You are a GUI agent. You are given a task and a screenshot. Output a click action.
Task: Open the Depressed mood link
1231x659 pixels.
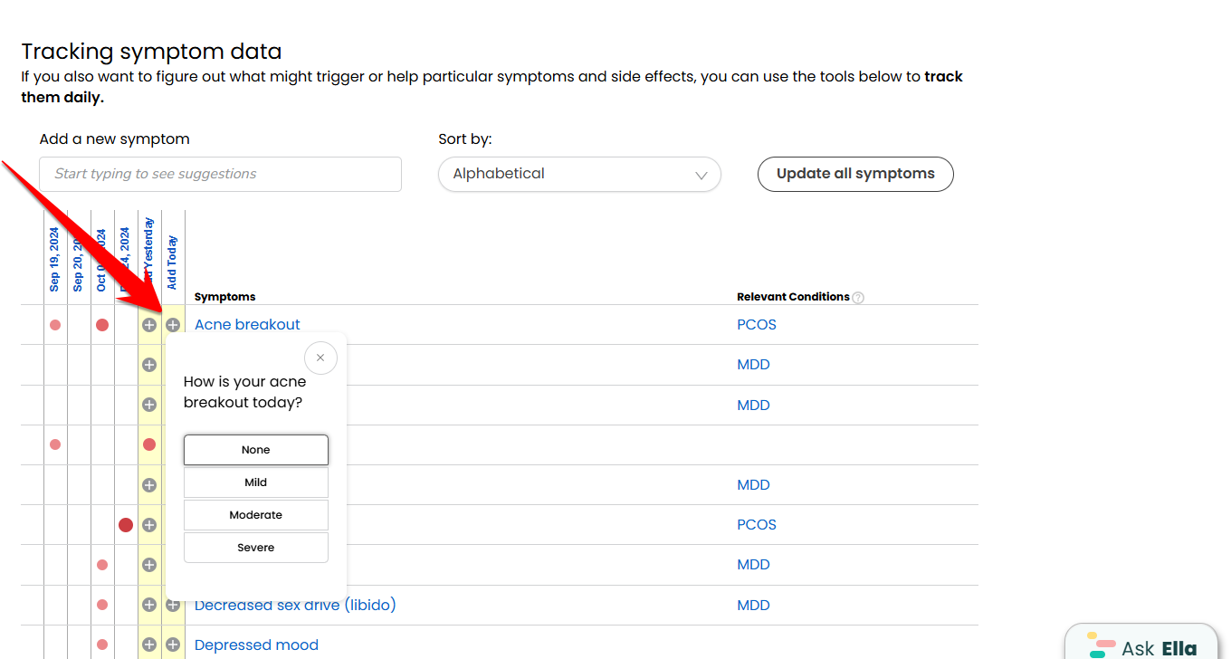pyautogui.click(x=256, y=645)
